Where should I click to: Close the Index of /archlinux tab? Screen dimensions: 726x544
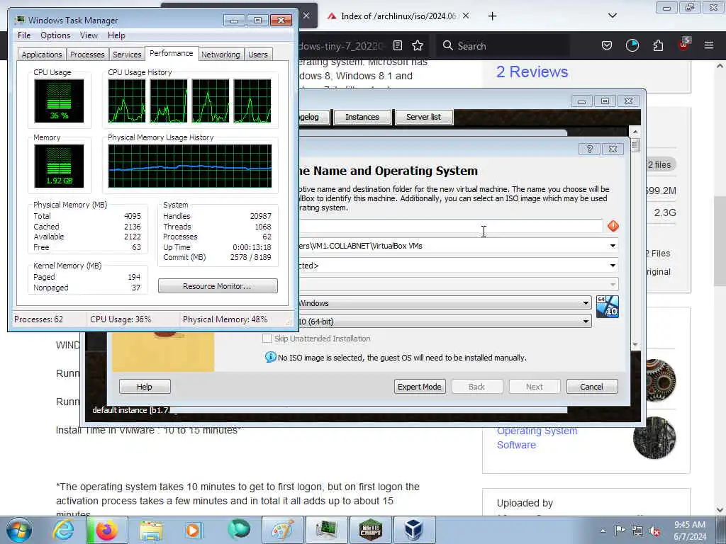[x=466, y=16]
